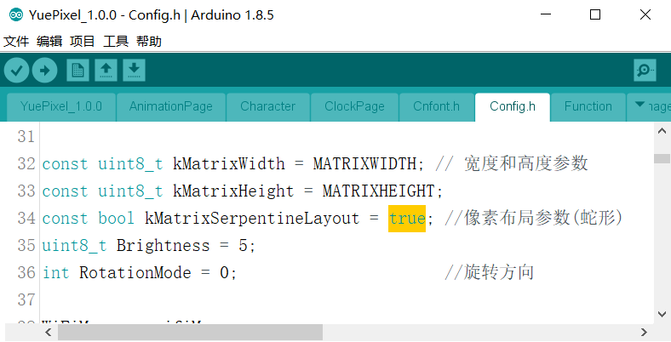Select the Character tab

click(x=267, y=106)
